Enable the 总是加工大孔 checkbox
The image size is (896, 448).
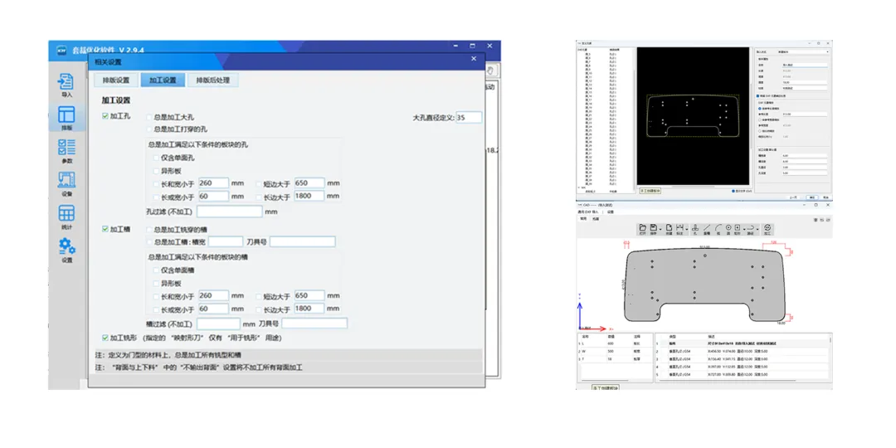(149, 117)
